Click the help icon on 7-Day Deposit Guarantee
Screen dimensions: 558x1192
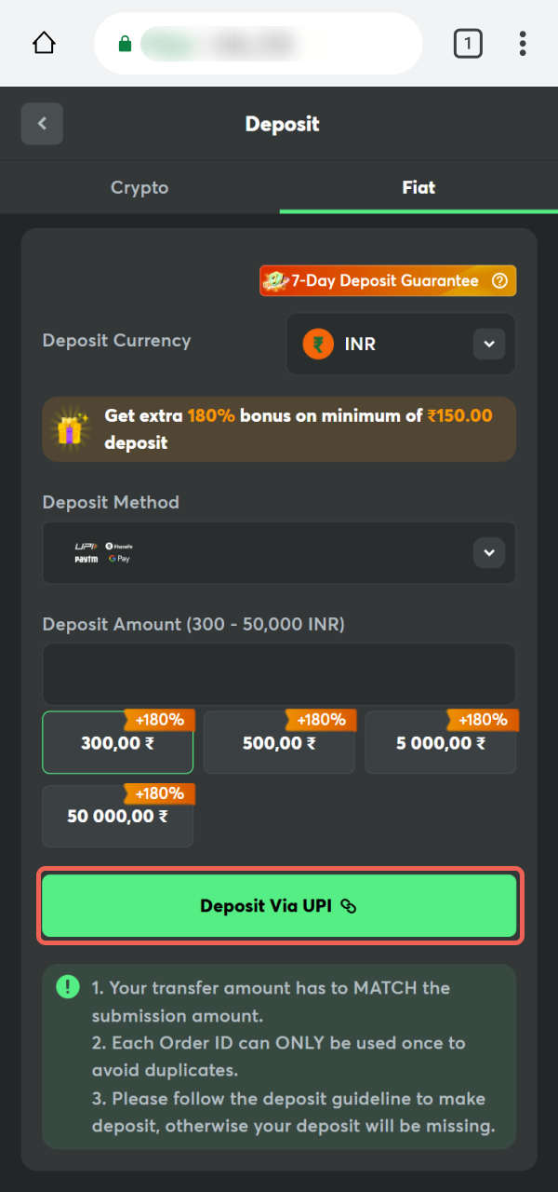(500, 280)
